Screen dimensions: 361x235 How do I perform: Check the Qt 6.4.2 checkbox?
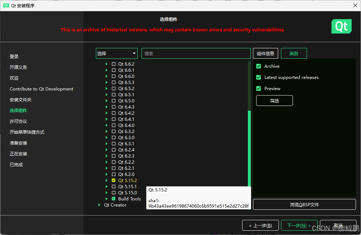[x=114, y=113]
